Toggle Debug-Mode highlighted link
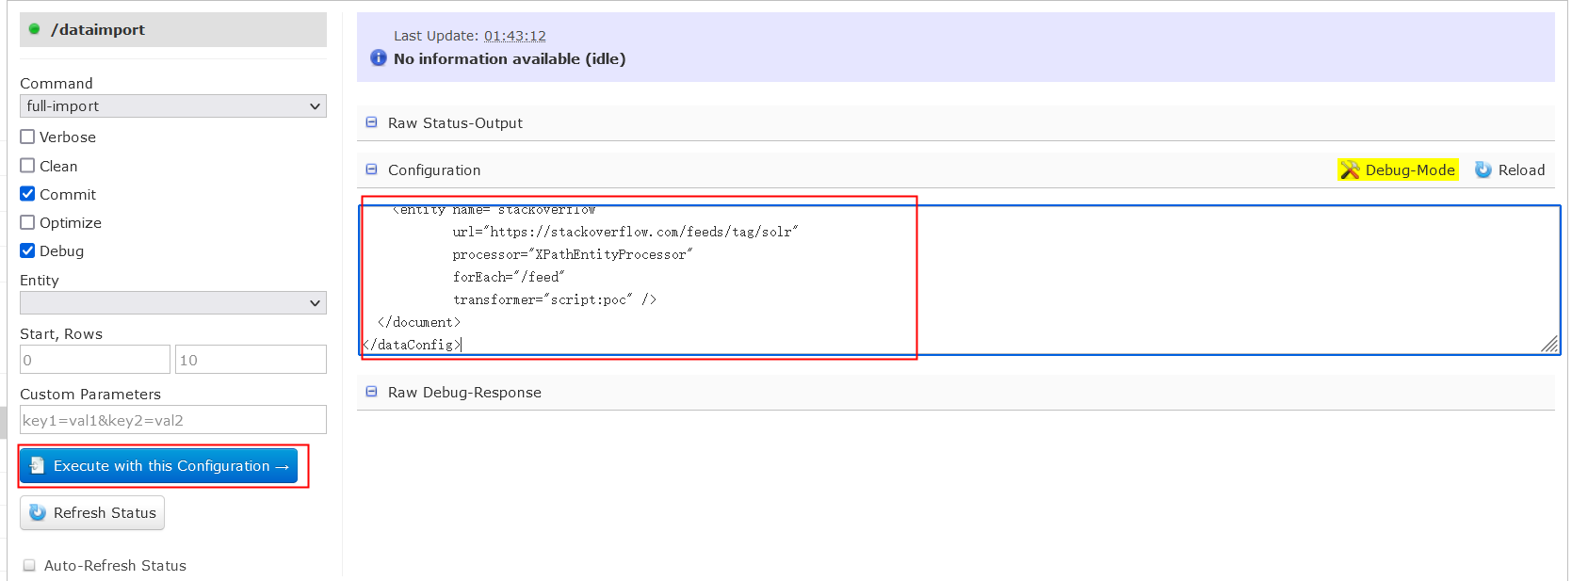Image resolution: width=1572 pixels, height=581 pixels. [x=1399, y=169]
